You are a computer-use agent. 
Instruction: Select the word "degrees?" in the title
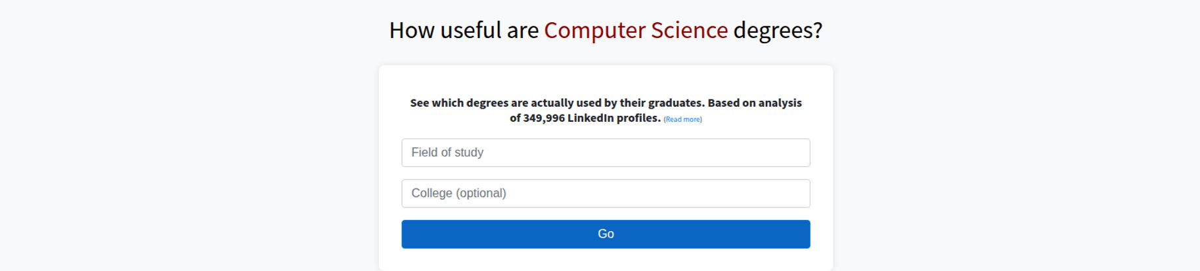tap(778, 30)
